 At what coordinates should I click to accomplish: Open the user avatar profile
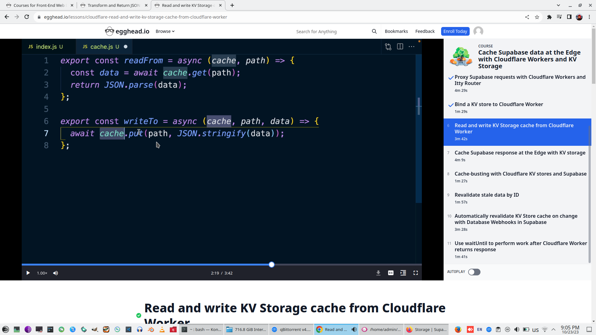478,31
